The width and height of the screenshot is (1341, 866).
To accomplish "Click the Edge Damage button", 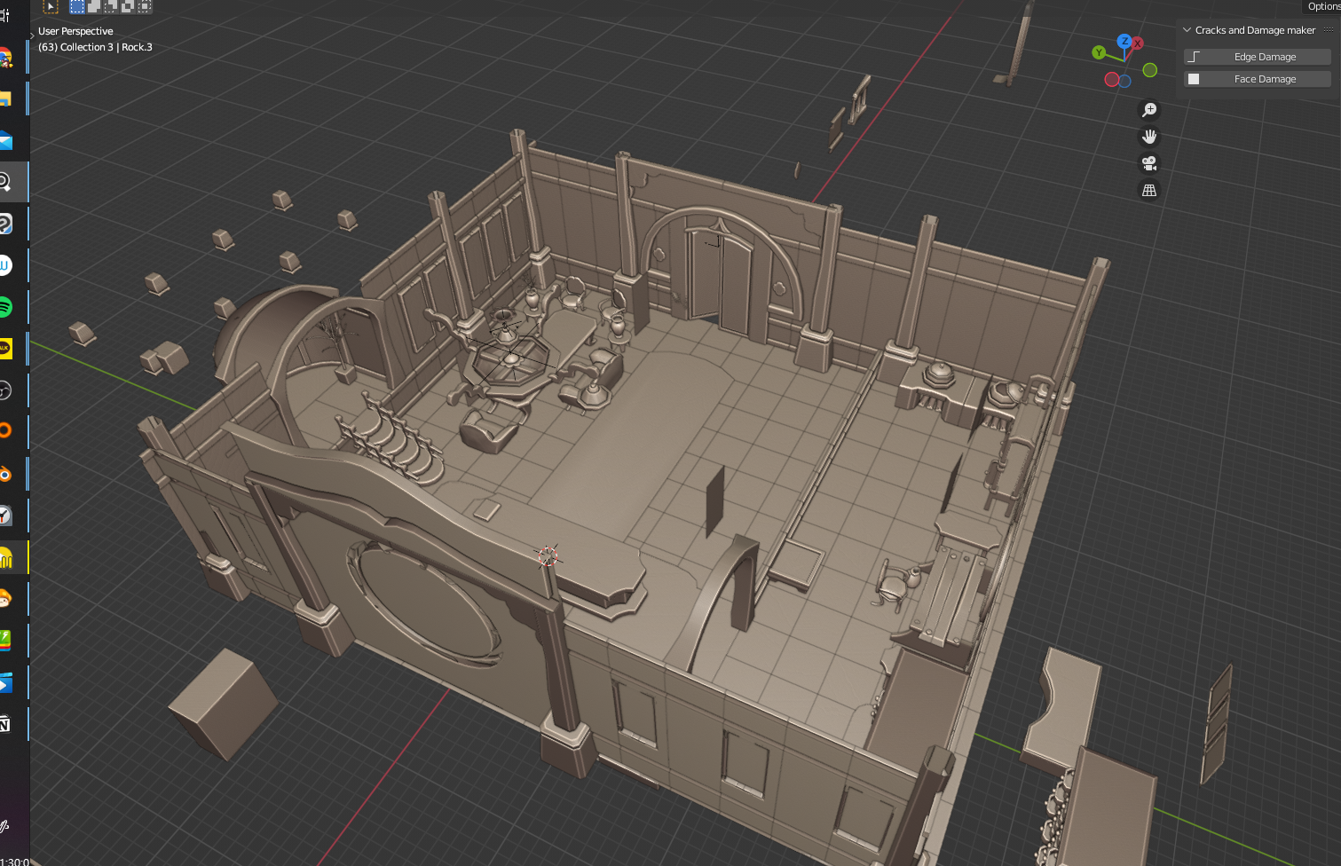I will pyautogui.click(x=1257, y=57).
